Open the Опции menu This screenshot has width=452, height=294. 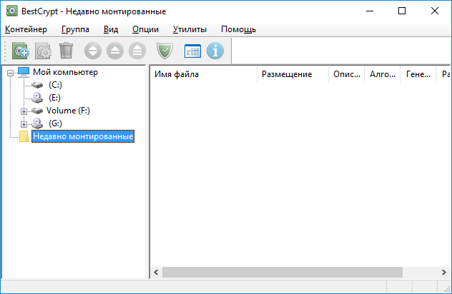click(x=145, y=29)
